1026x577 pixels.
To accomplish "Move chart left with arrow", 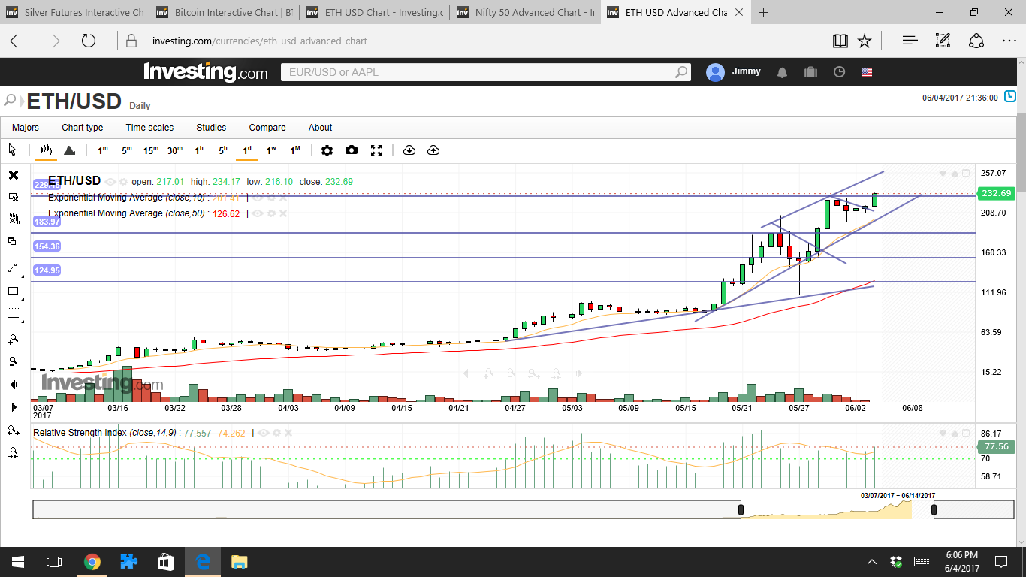I will point(13,385).
